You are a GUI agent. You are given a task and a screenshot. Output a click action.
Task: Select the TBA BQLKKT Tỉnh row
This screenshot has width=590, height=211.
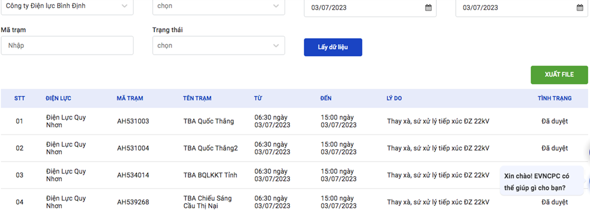point(294,175)
